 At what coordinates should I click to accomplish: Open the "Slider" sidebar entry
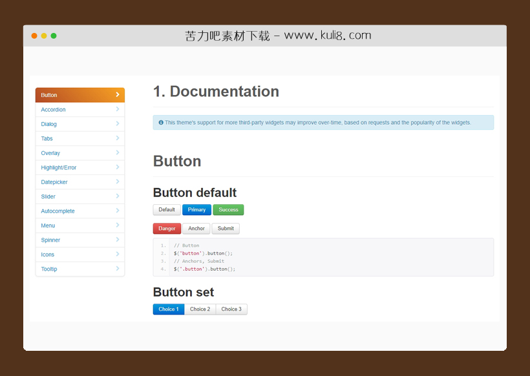[48, 196]
